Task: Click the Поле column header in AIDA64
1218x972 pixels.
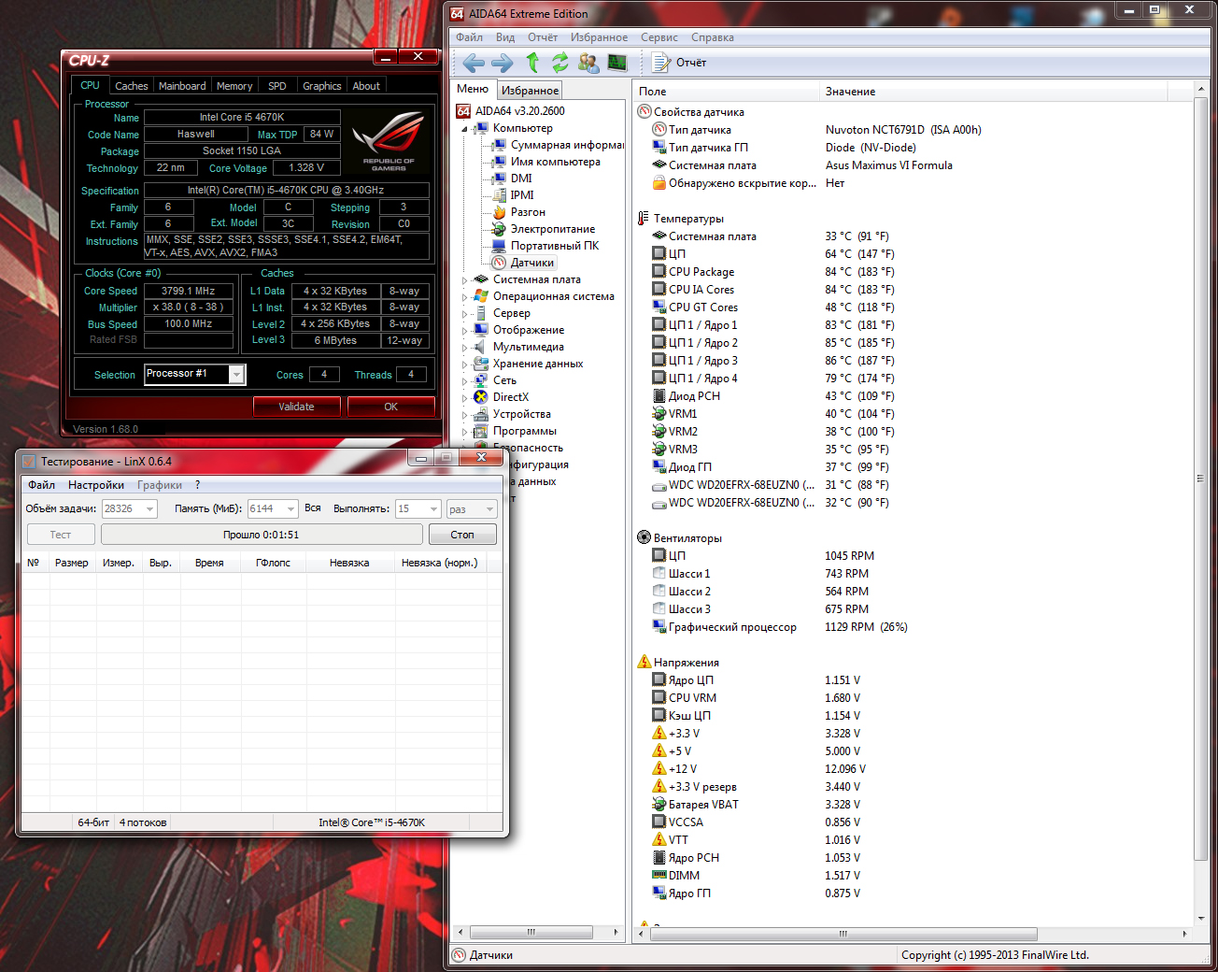Action: pos(727,92)
